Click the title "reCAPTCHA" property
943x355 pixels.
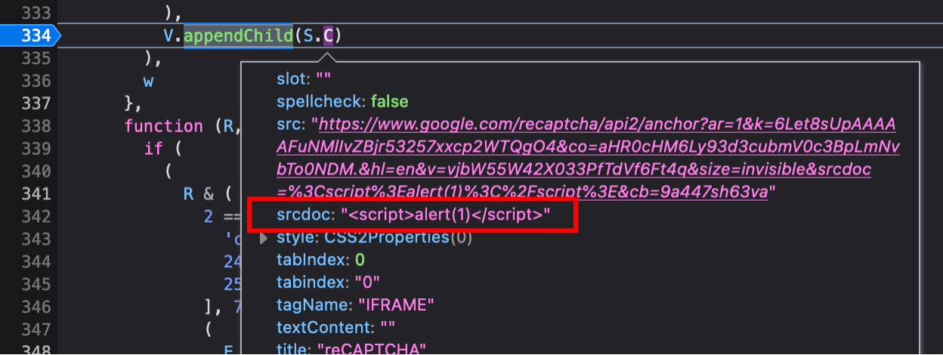point(351,349)
